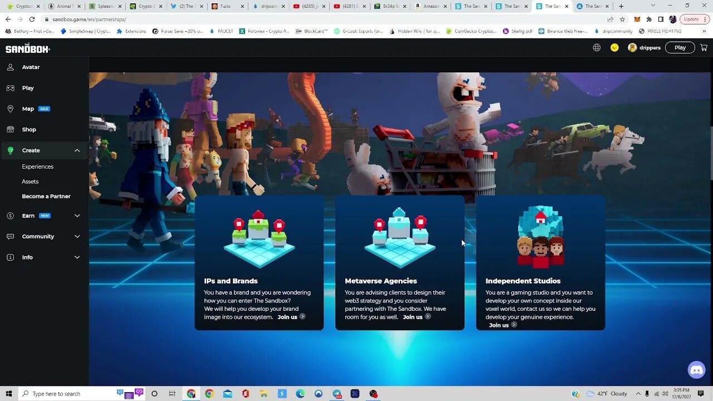This screenshot has width=713, height=401.
Task: Select Become a Partner menu item
Action: 46,197
